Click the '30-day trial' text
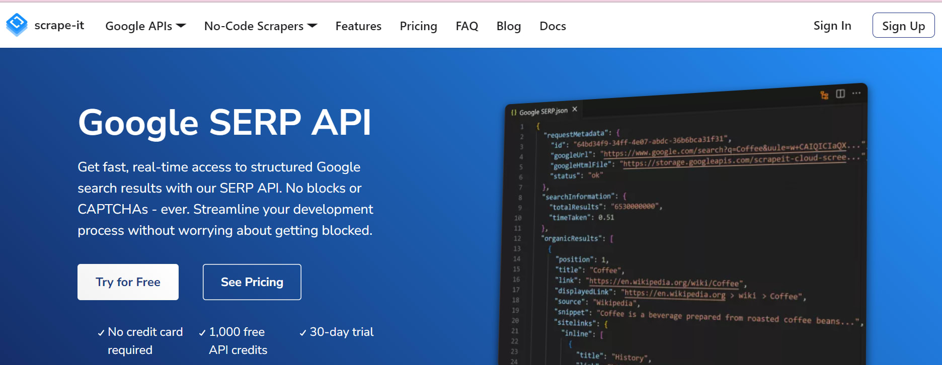The image size is (942, 365). point(342,332)
